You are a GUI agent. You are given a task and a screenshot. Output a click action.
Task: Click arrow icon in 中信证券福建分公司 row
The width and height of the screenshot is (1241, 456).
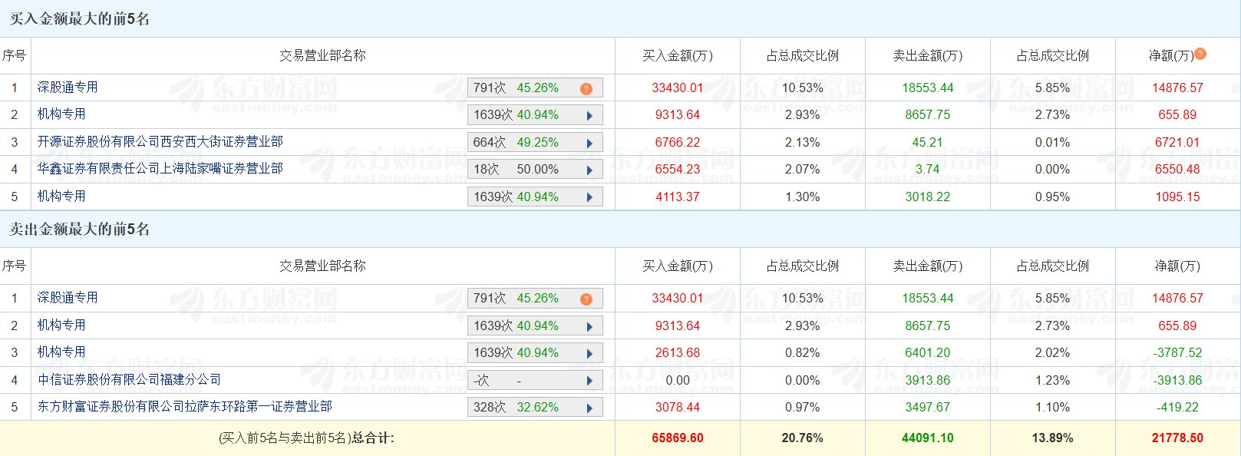(589, 380)
